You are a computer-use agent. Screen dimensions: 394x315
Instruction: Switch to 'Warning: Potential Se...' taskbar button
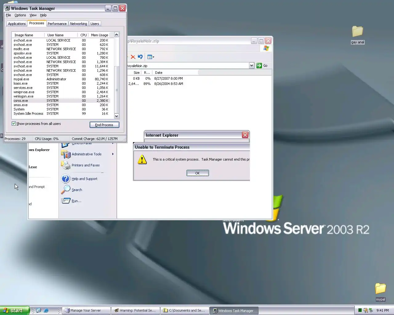136,310
